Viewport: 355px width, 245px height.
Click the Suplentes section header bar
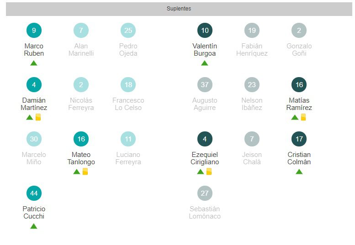(179, 9)
